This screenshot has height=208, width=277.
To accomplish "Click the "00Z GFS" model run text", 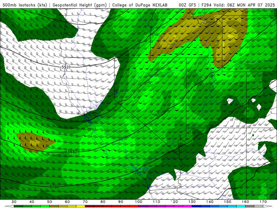I will coord(187,5).
